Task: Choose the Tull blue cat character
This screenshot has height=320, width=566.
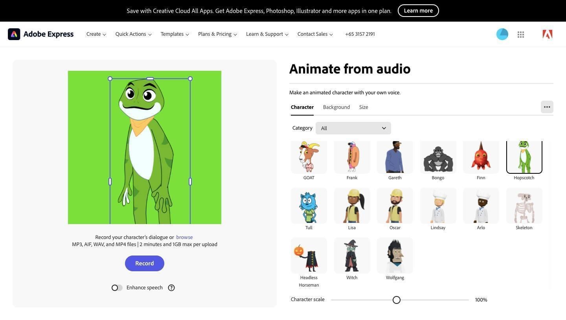Action: tap(309, 206)
